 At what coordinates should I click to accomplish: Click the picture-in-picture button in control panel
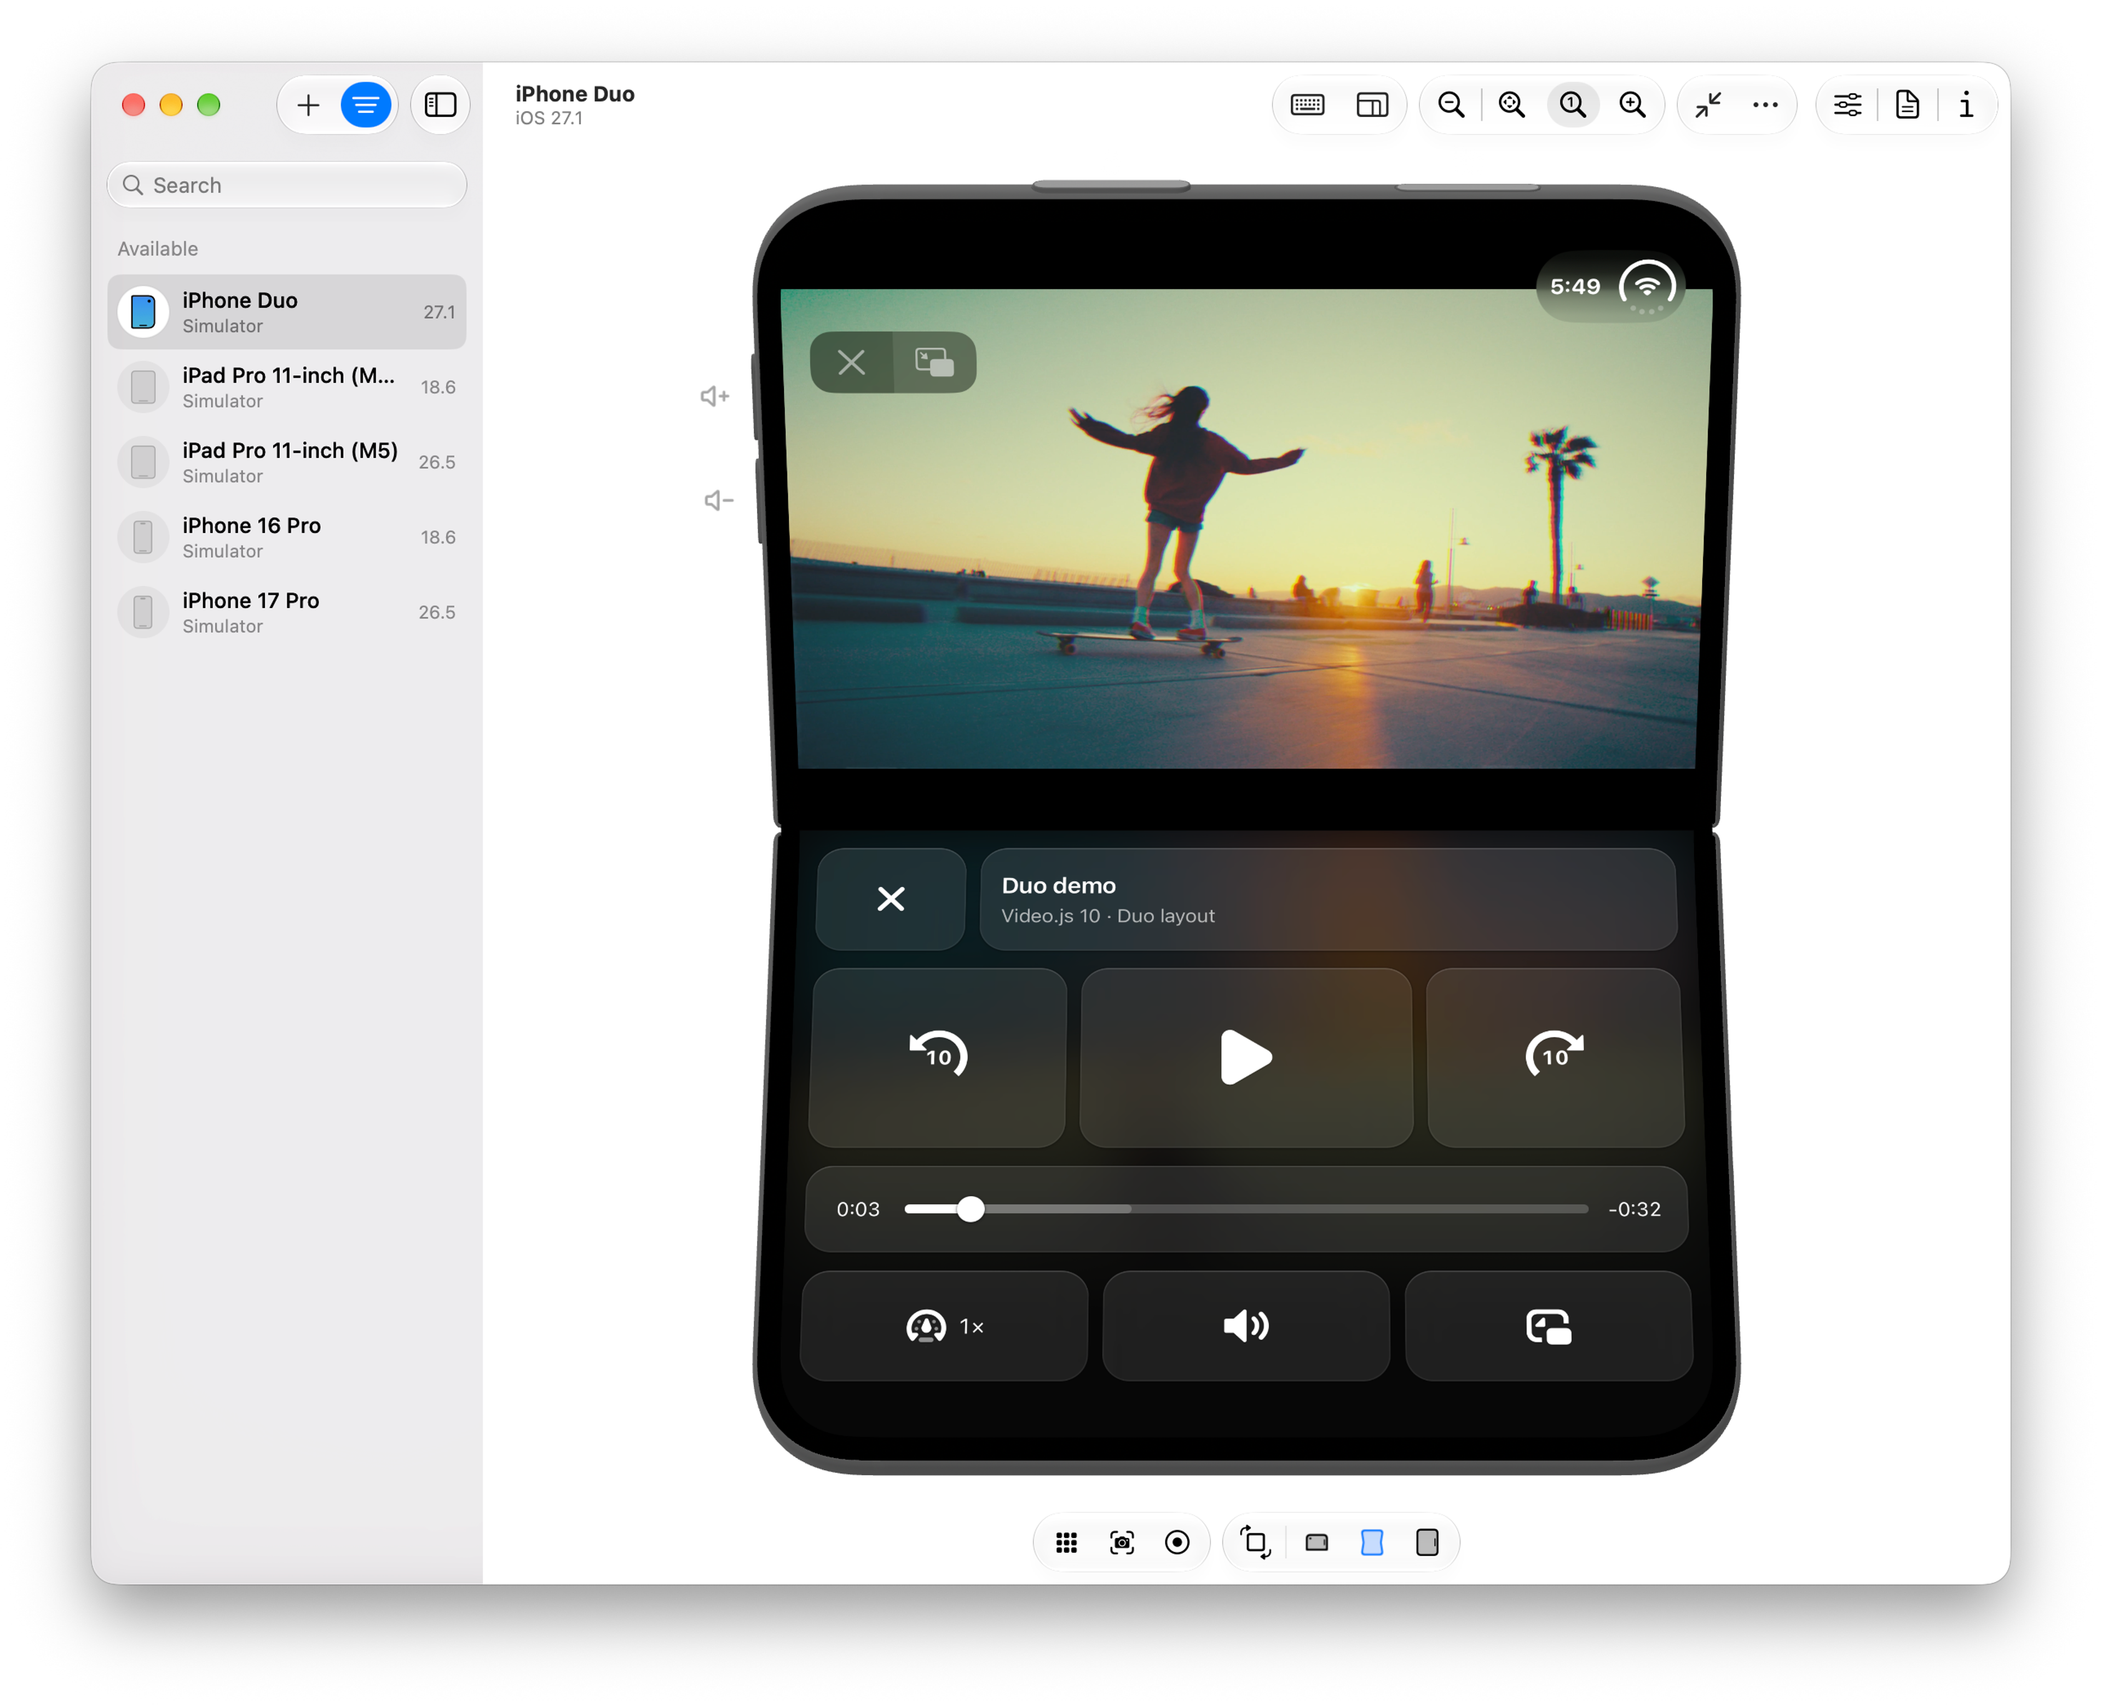point(1549,1326)
